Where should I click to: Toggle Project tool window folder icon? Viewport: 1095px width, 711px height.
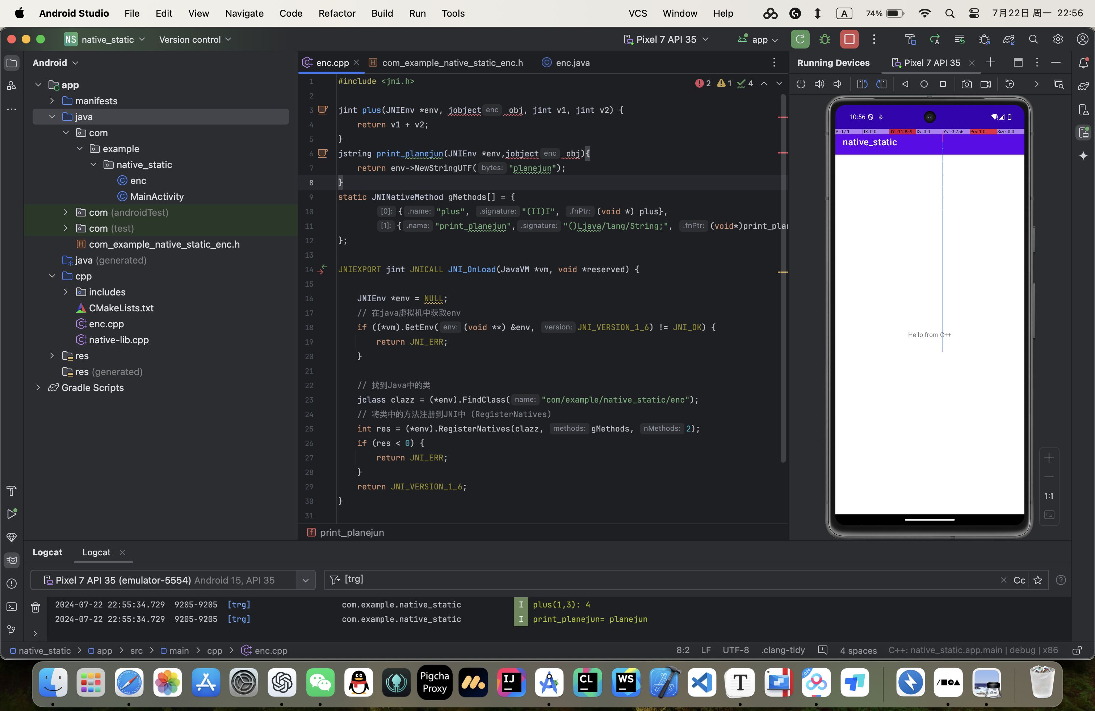(x=12, y=63)
